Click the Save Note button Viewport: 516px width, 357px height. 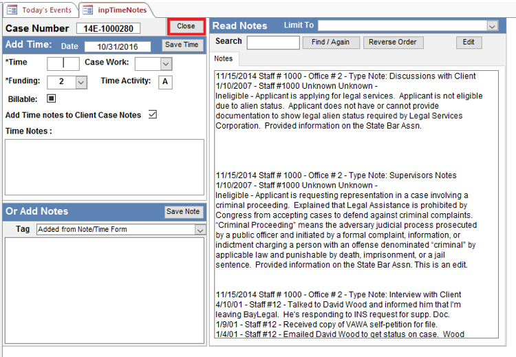pyautogui.click(x=183, y=212)
